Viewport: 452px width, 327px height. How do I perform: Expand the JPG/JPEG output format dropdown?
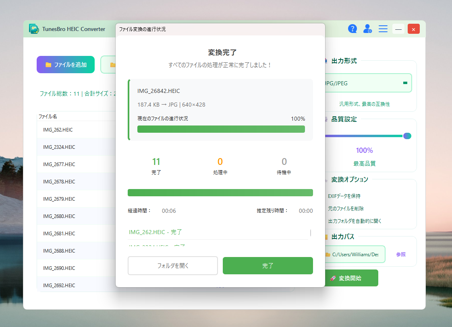tap(405, 83)
